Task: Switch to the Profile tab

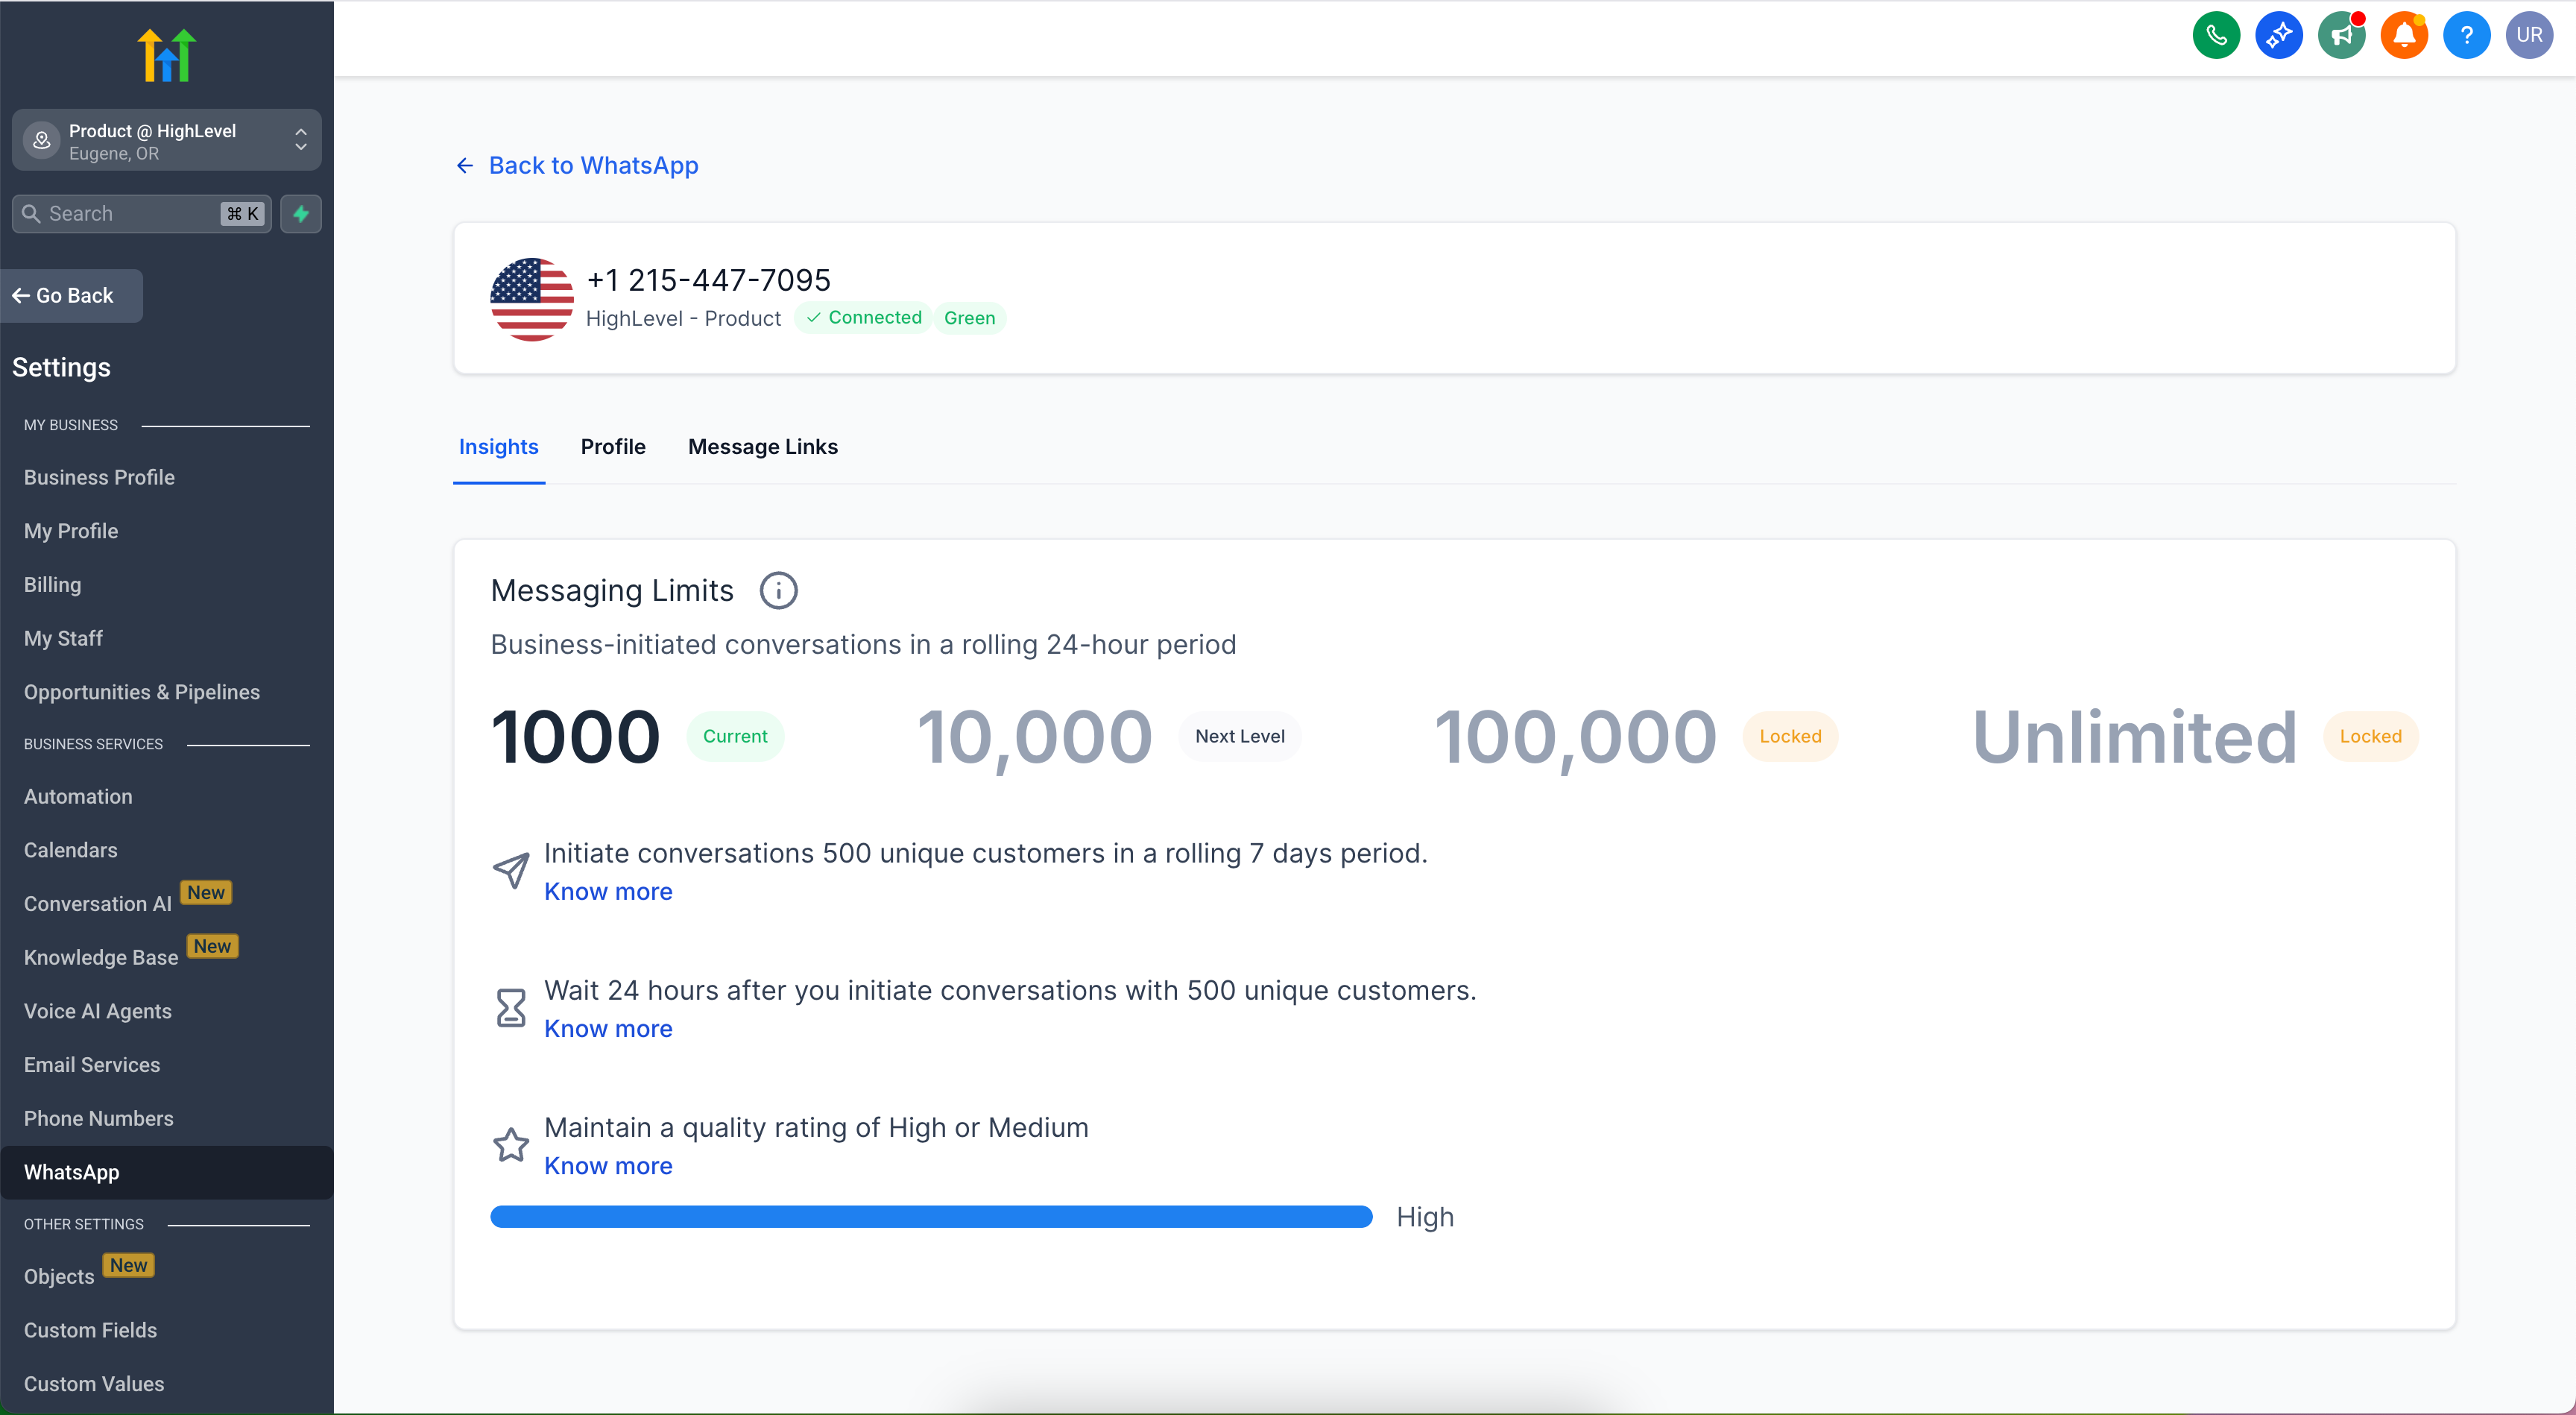Action: coord(613,446)
